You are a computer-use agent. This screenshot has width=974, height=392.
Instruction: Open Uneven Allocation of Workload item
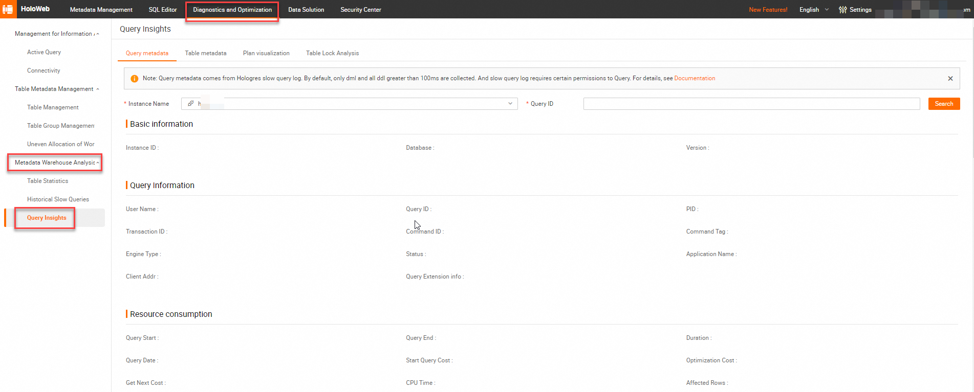(x=60, y=144)
